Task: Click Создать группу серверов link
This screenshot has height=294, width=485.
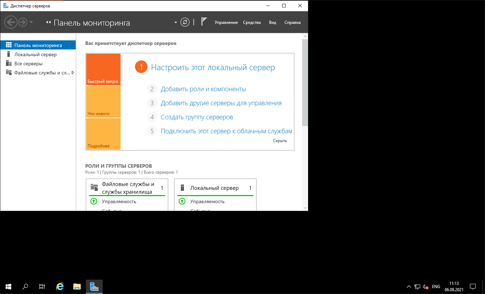Action: (x=197, y=117)
